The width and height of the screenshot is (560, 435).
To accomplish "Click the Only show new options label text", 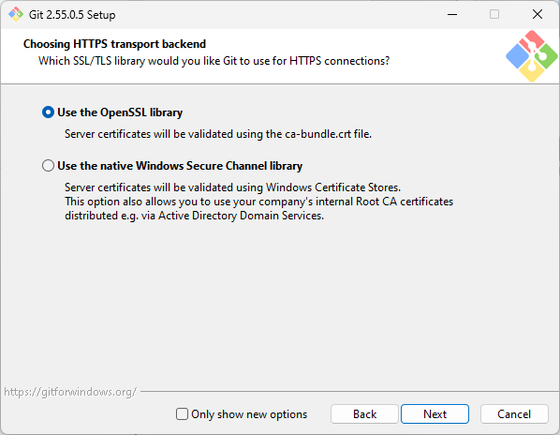I will tap(249, 414).
